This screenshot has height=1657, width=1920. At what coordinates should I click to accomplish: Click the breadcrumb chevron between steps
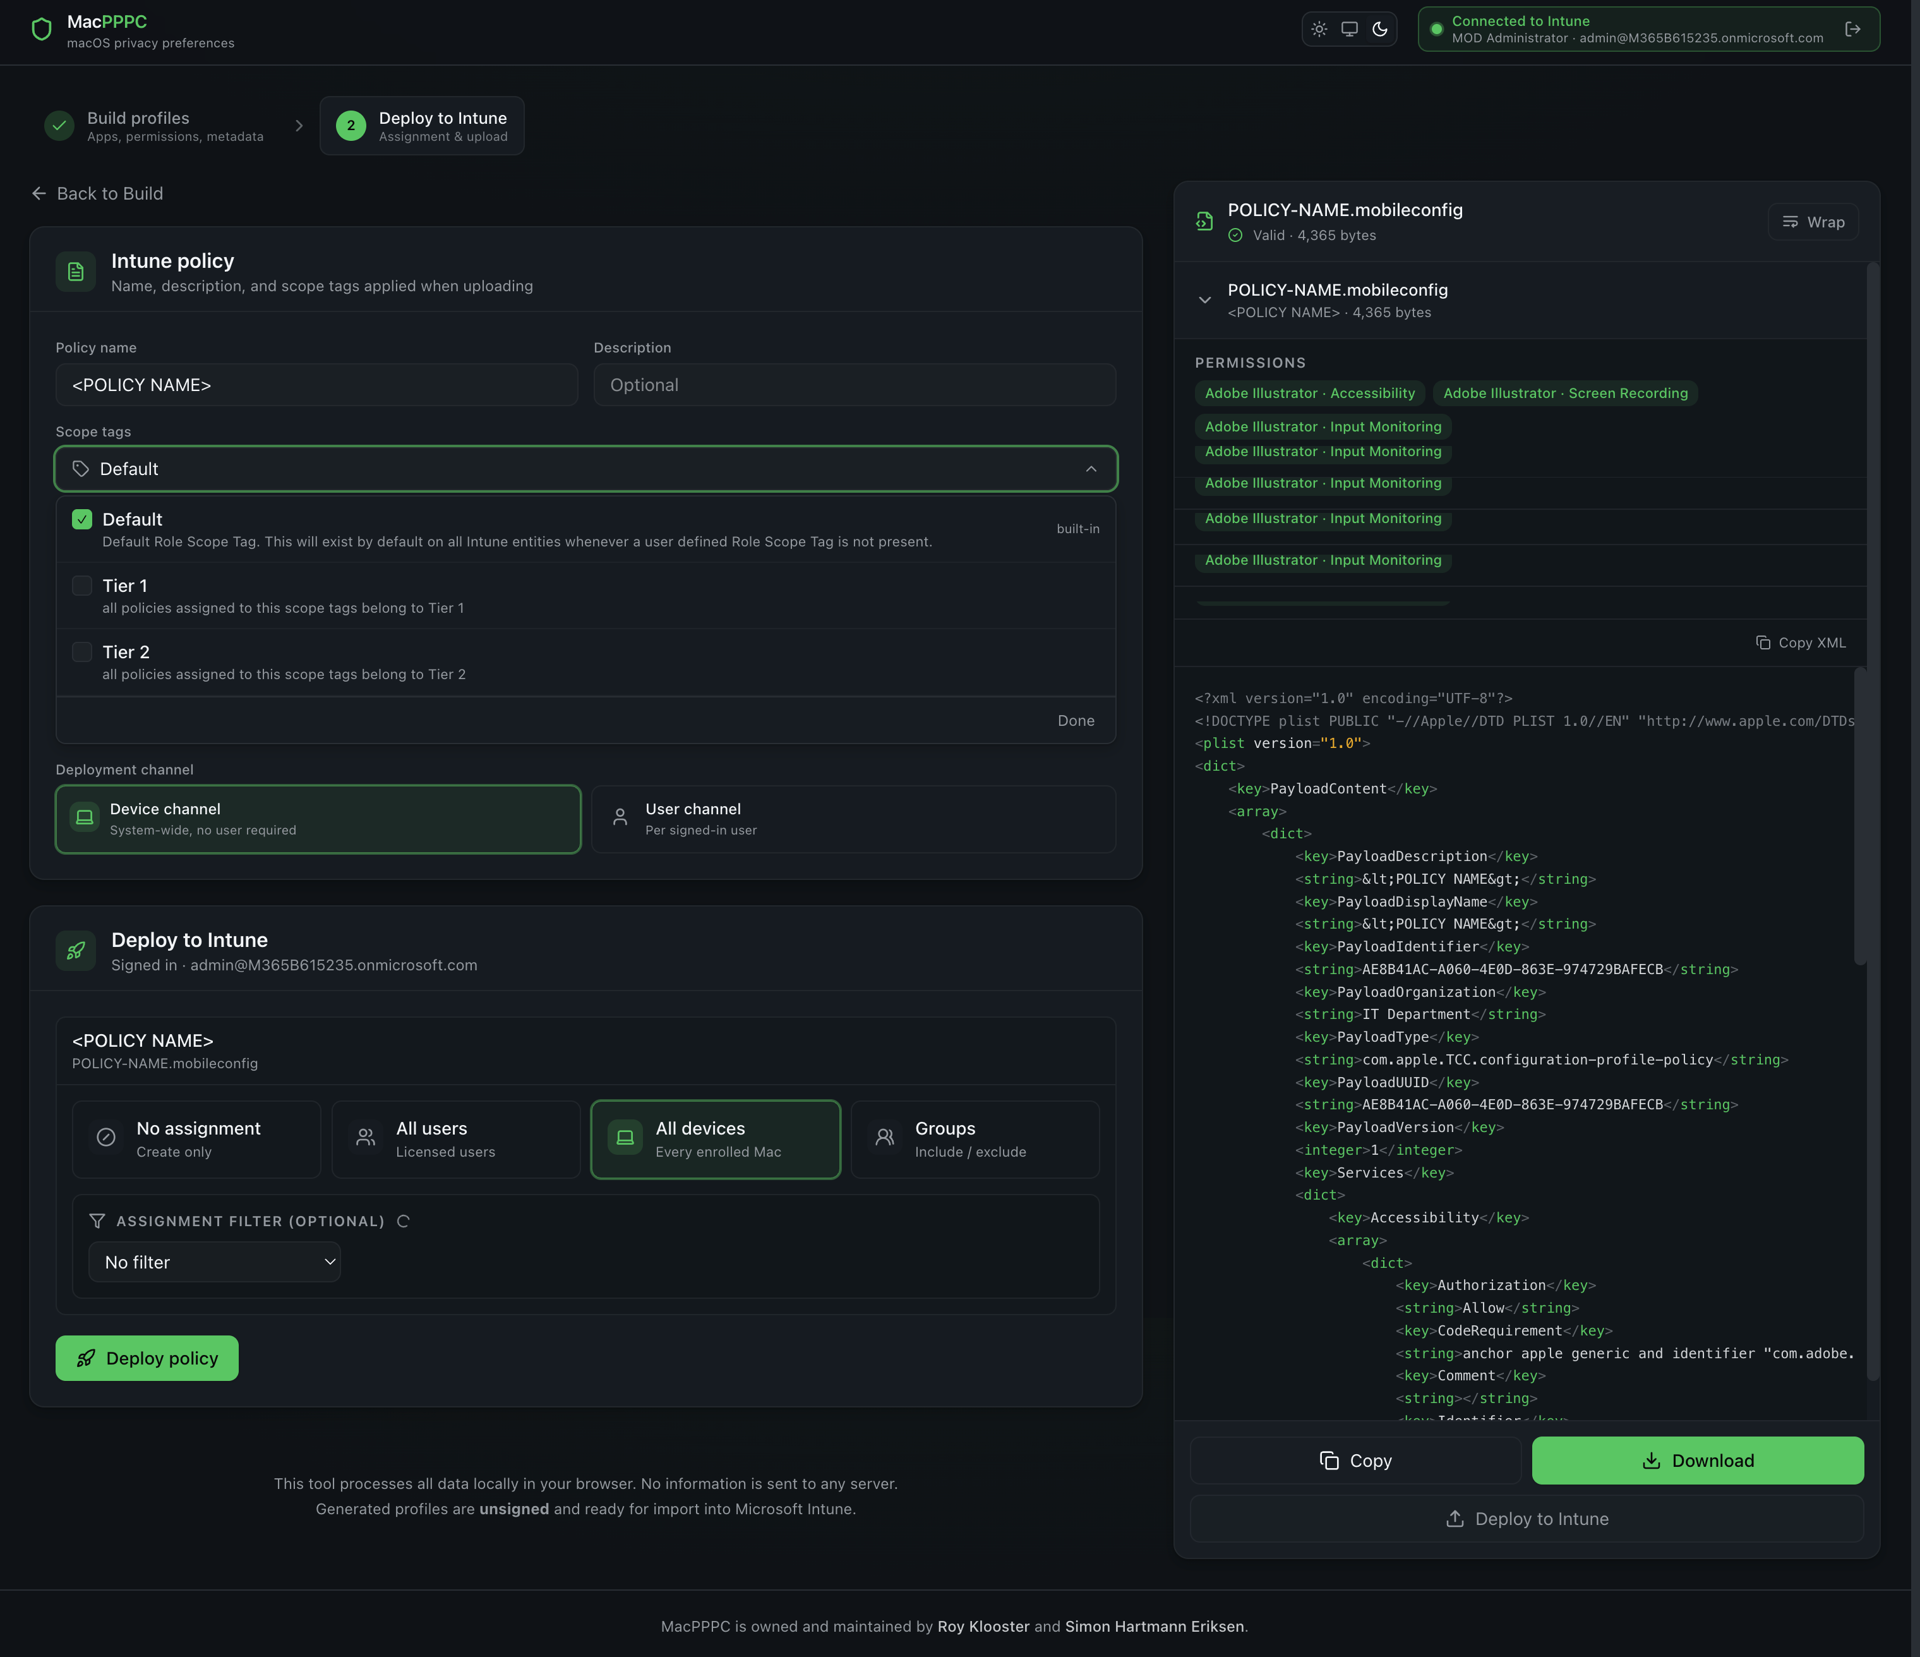click(x=299, y=125)
